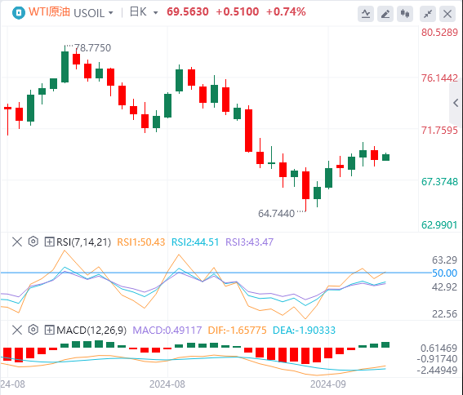Click the RSI 42.92 axis label
Viewport: 463px width, 395px height.
pyautogui.click(x=444, y=287)
